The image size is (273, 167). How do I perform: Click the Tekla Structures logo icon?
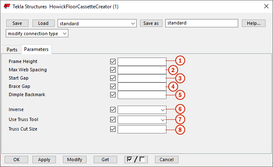pyautogui.click(x=7, y=7)
